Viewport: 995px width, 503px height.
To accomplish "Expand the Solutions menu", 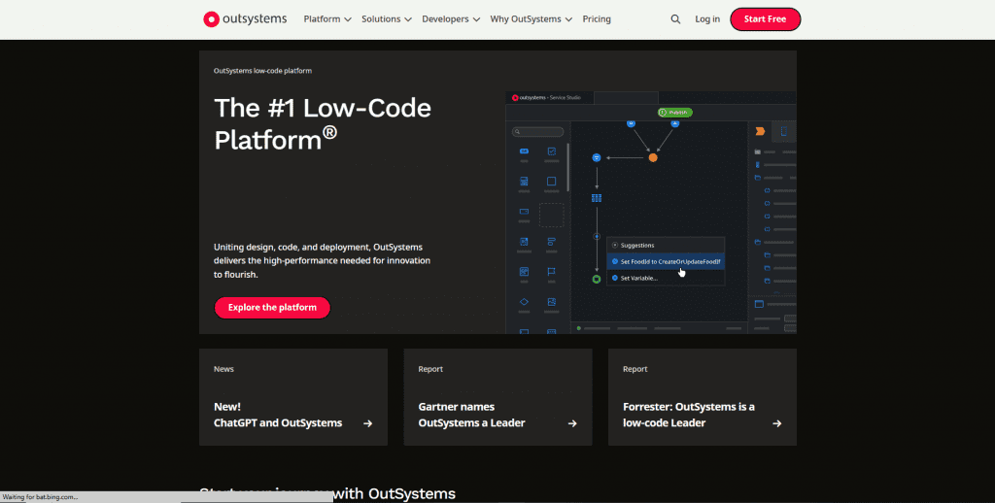I will tap(387, 19).
